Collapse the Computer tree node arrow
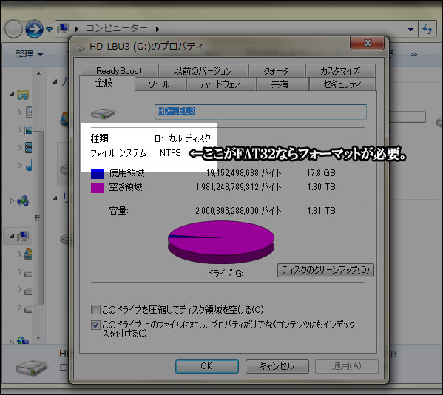 pos(12,236)
